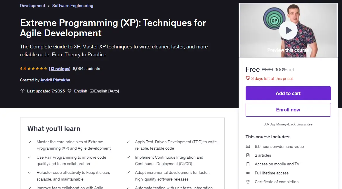Click the Enroll now button
The width and height of the screenshot is (342, 189).
coord(288,110)
